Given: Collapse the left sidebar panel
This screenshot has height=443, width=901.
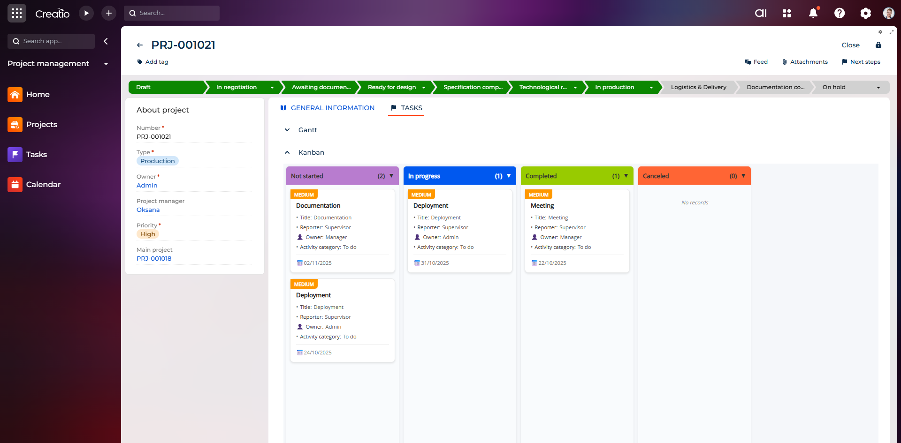Looking at the screenshot, I should (x=106, y=41).
